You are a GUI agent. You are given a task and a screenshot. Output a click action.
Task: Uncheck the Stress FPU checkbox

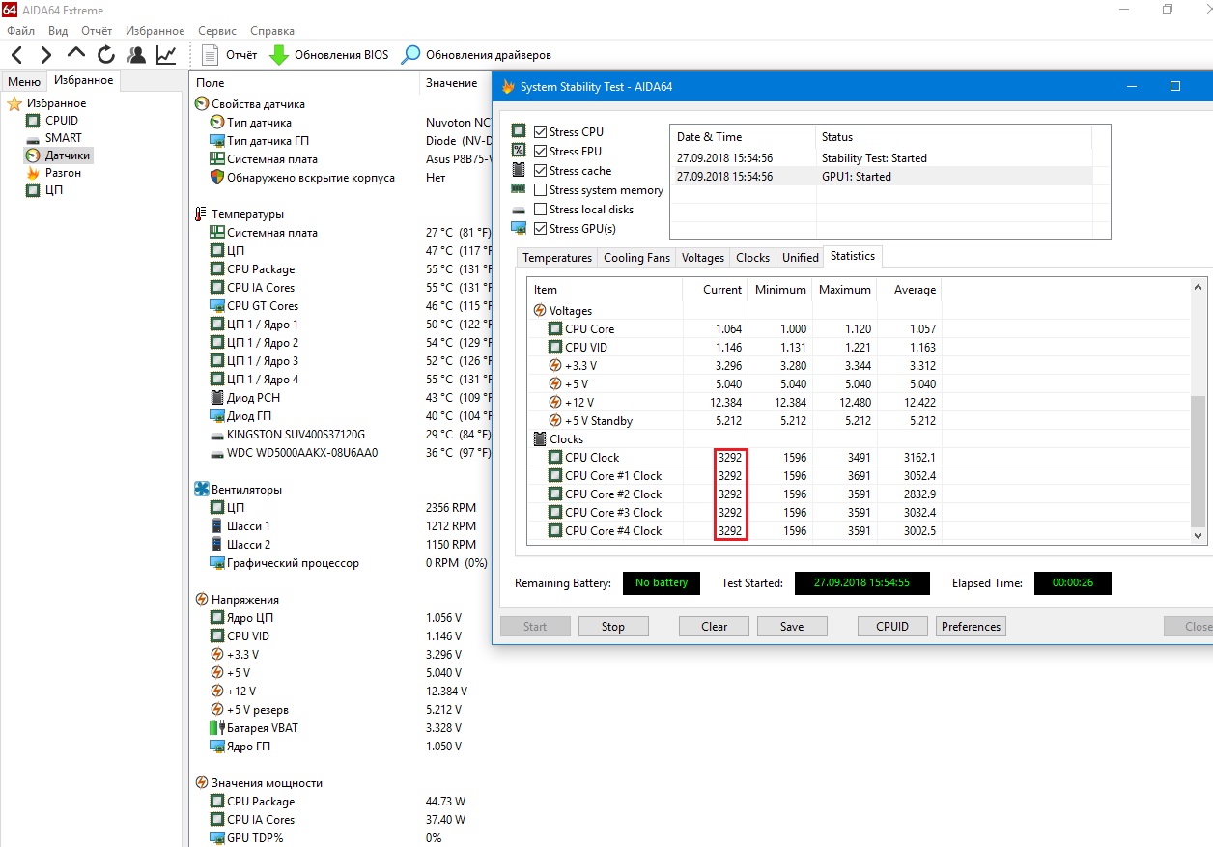[x=540, y=152]
